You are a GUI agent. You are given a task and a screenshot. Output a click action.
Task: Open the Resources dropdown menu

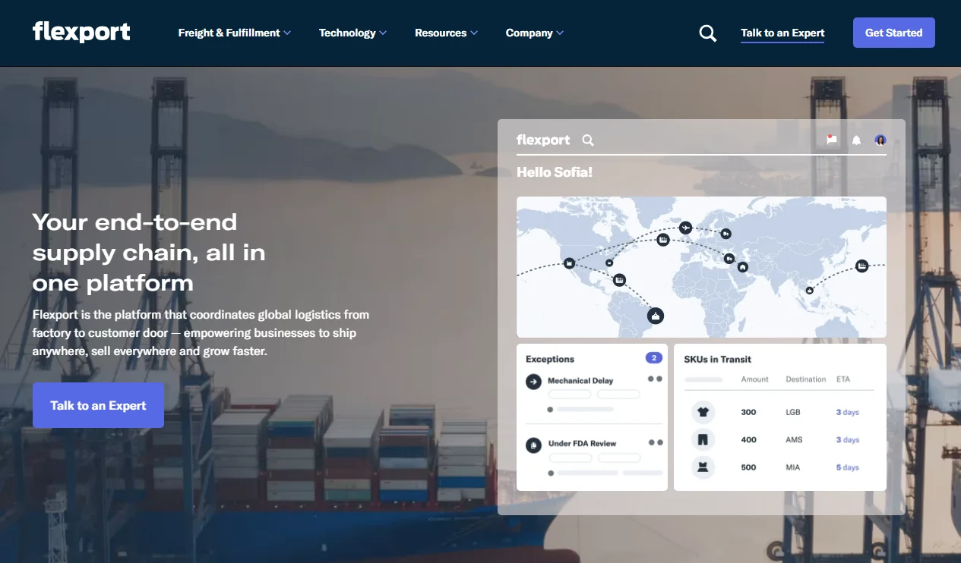[x=446, y=33]
